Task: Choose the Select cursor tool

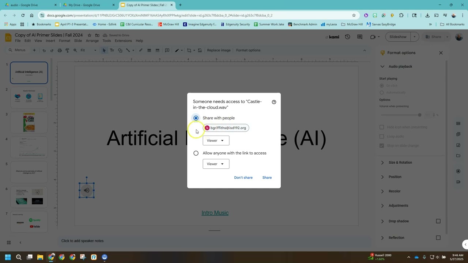Action: [x=104, y=50]
